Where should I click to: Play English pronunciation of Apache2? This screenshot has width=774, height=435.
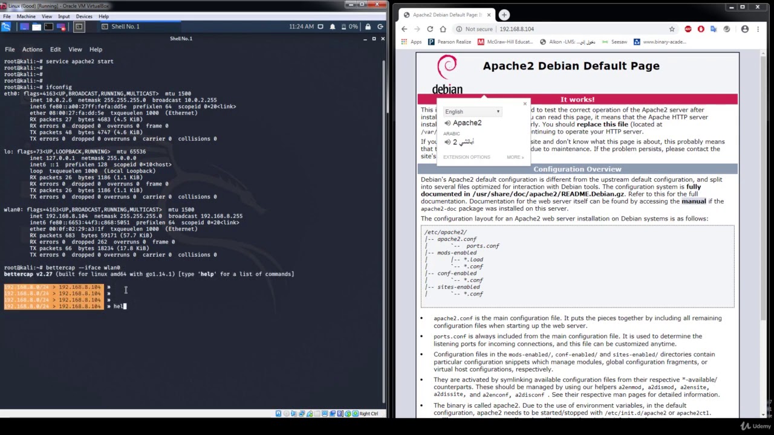pyautogui.click(x=447, y=123)
